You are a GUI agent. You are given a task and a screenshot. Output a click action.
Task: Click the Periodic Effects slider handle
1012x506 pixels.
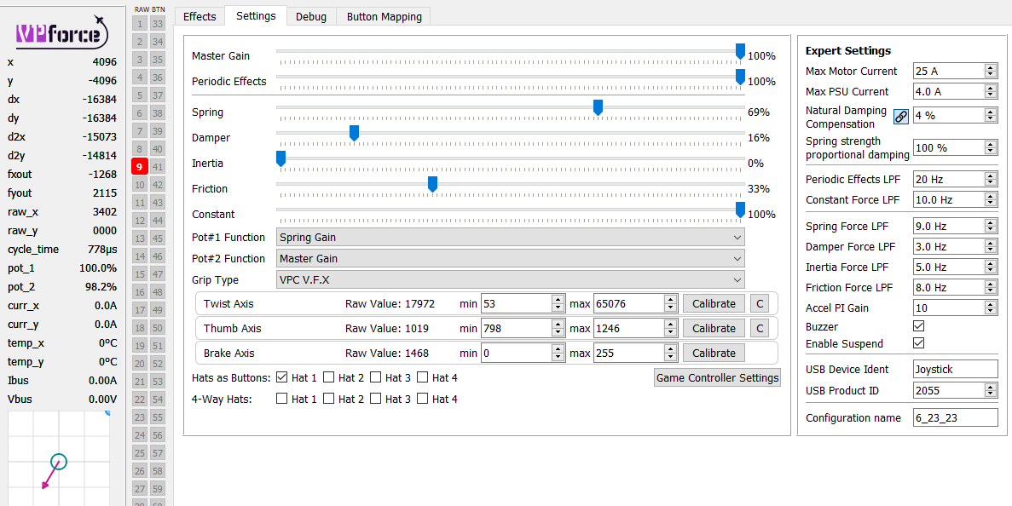click(x=740, y=77)
